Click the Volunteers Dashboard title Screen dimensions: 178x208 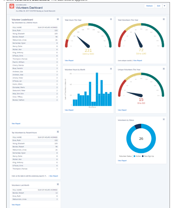pos(29,8)
